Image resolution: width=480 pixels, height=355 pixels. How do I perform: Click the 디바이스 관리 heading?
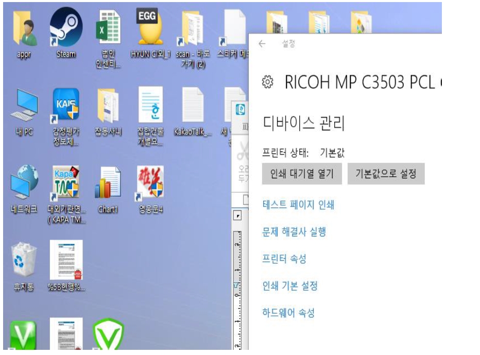point(304,123)
